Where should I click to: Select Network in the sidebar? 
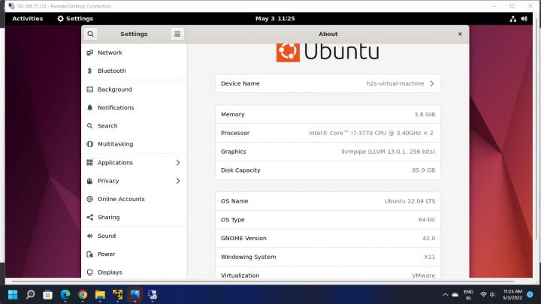pyautogui.click(x=134, y=53)
